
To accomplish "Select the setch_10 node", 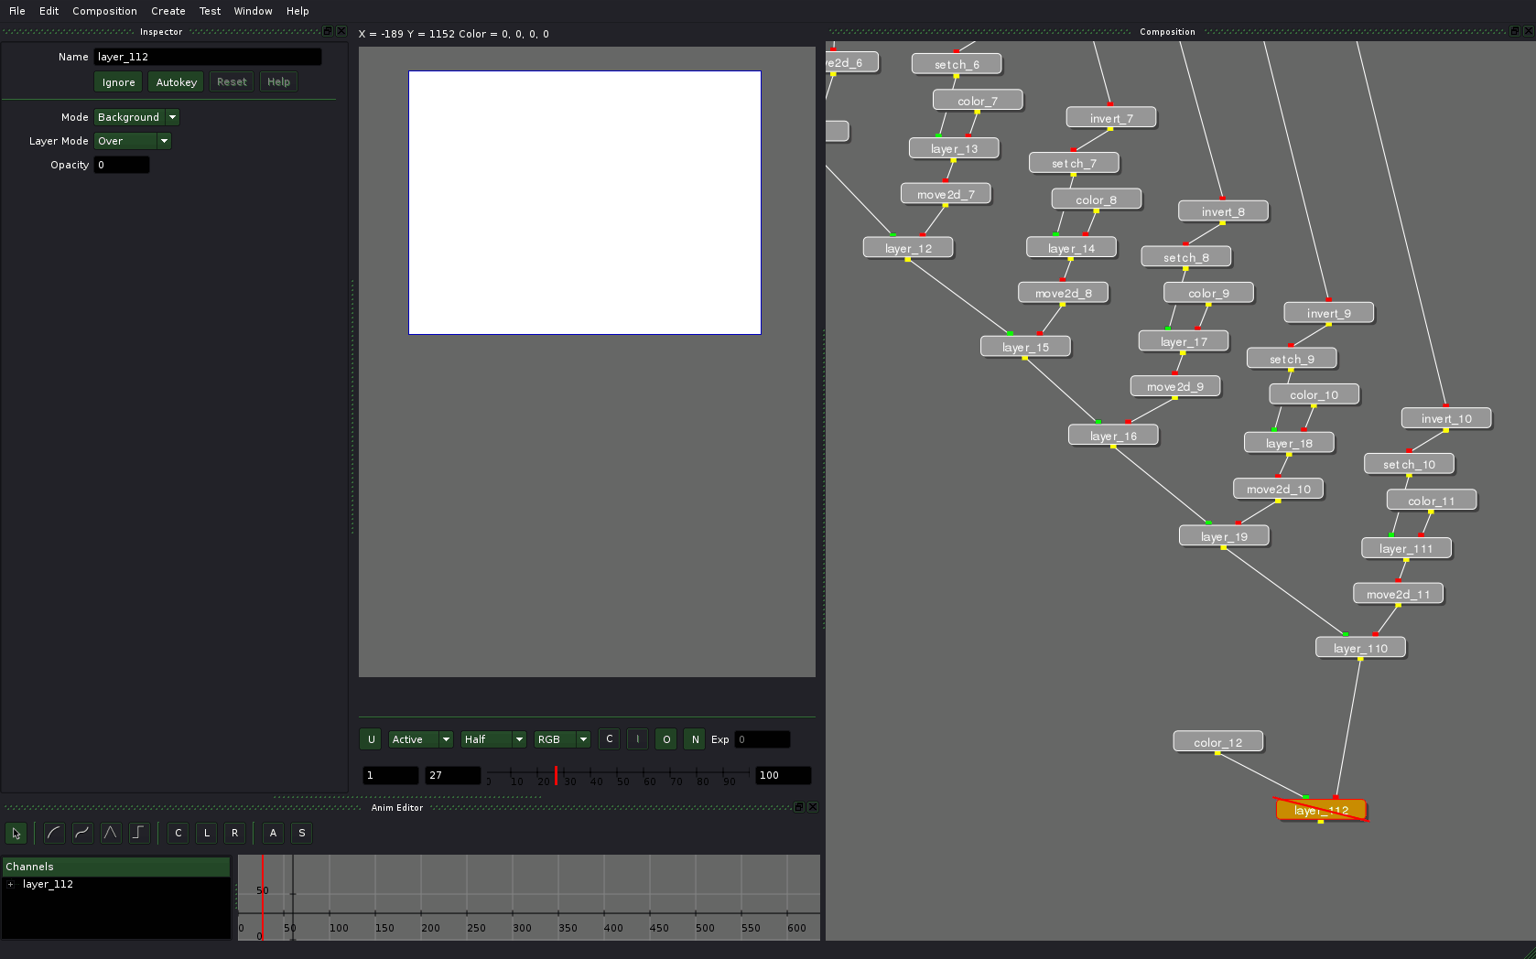I will (x=1409, y=464).
